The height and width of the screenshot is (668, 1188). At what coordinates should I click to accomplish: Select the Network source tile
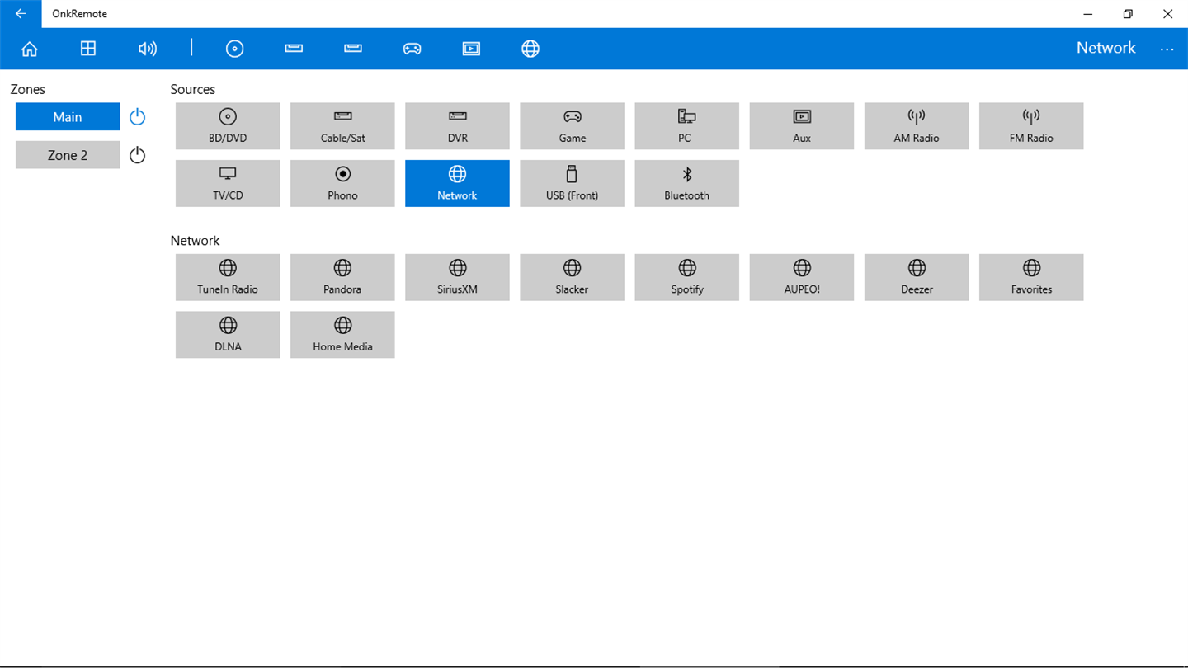(x=457, y=183)
